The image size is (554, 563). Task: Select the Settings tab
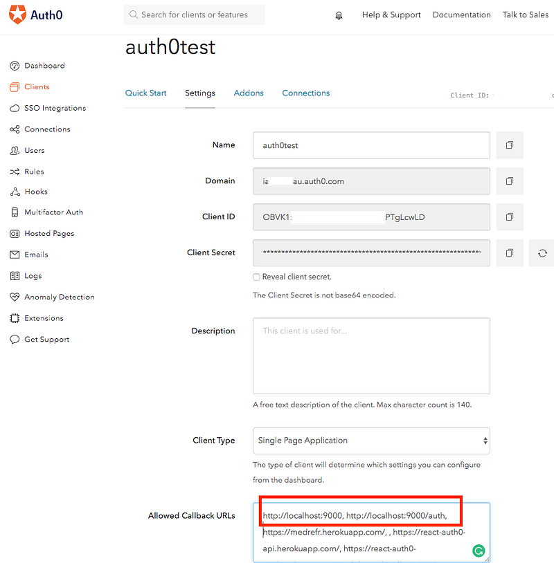200,93
